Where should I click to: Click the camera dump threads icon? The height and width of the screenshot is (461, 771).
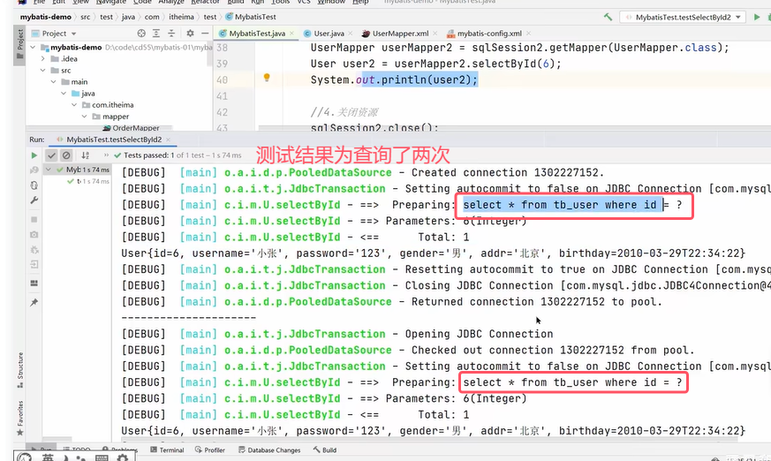click(34, 234)
